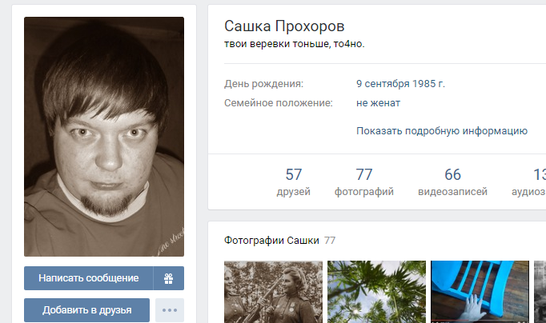Expand Показать подробную информацию details
Image resolution: width=546 pixels, height=323 pixels.
coord(442,131)
